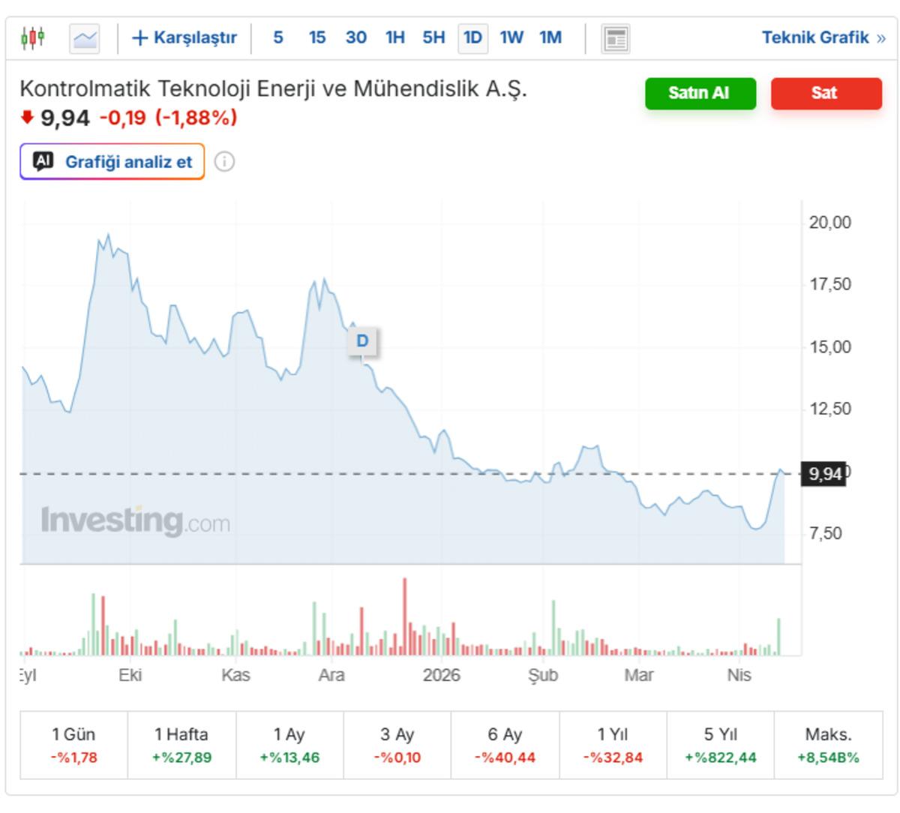Select the area chart type icon
Screen dimensions: 900x813
pyautogui.click(x=85, y=38)
